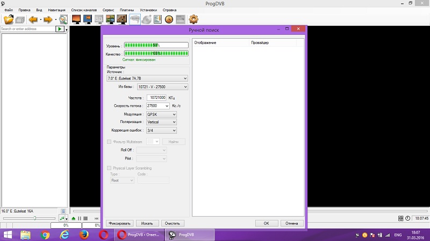Expand the Коррекция ошибок 3/4 dropdown

coord(161,130)
